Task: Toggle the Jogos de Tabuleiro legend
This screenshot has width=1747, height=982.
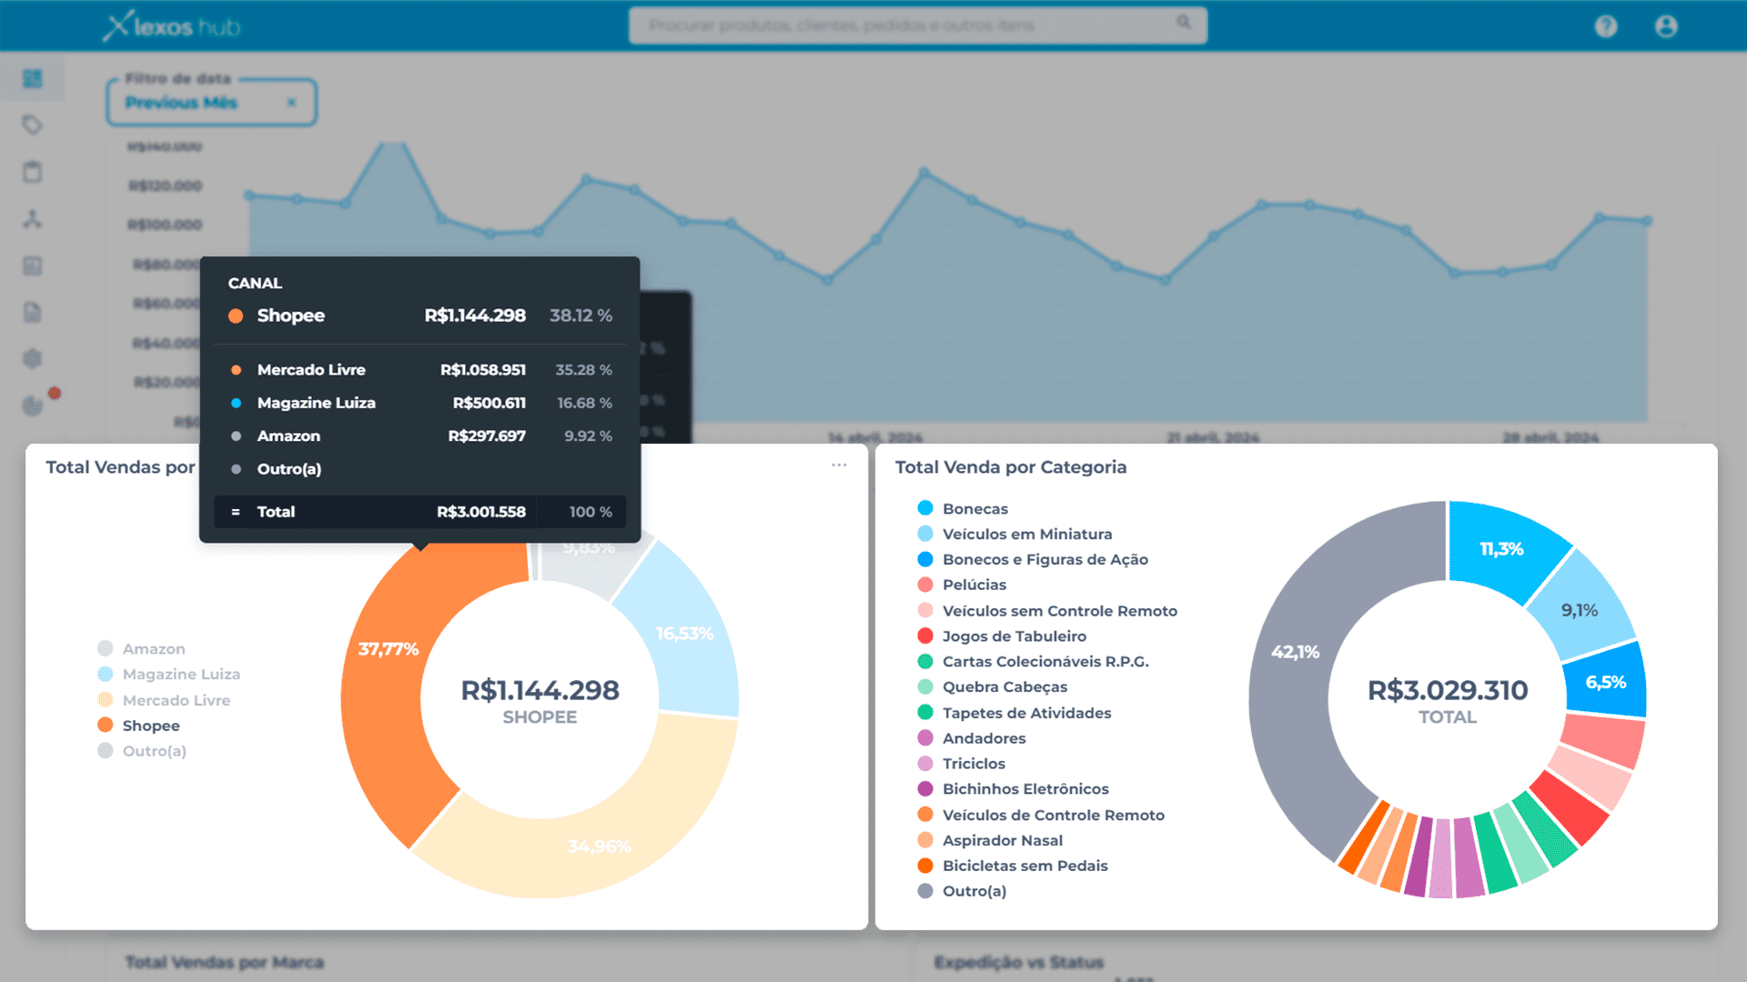Action: coord(1002,636)
